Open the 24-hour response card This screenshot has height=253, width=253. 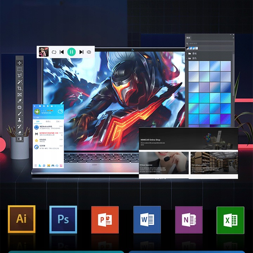click(x=164, y=163)
